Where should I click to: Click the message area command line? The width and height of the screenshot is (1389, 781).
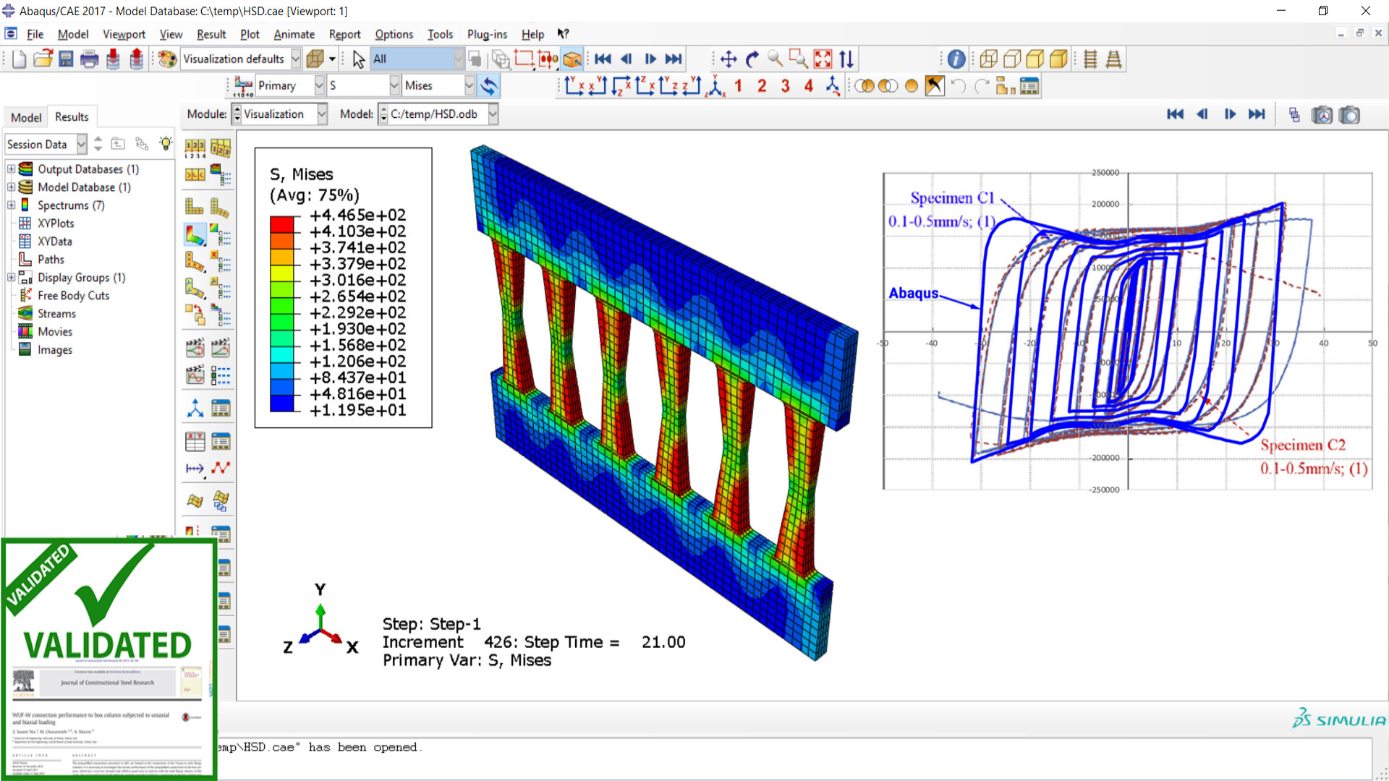click(x=794, y=757)
